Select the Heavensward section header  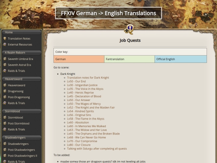point(22,79)
